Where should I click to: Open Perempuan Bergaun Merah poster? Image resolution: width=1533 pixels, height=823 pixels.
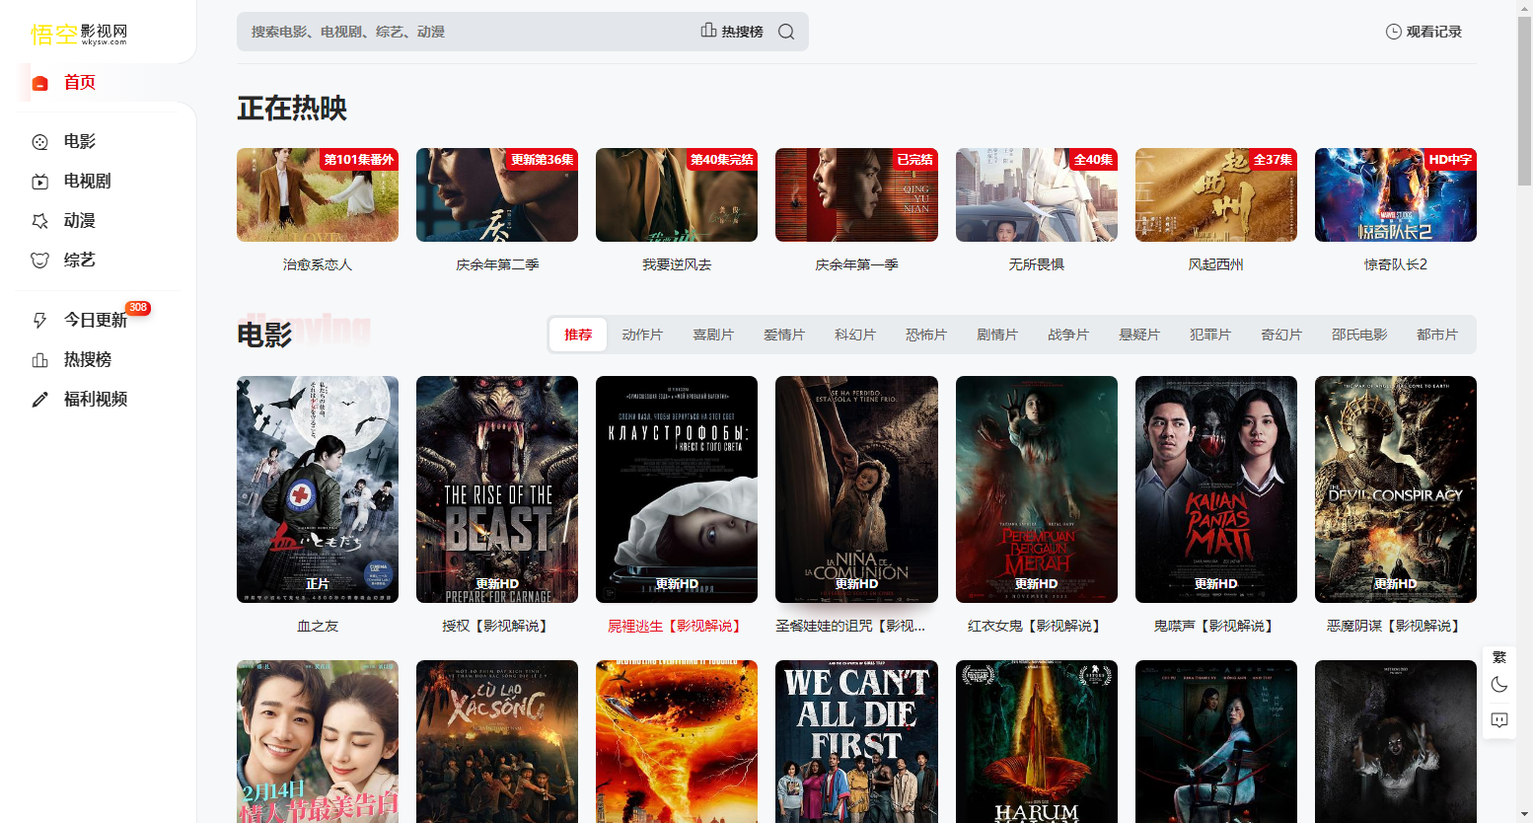(1037, 489)
